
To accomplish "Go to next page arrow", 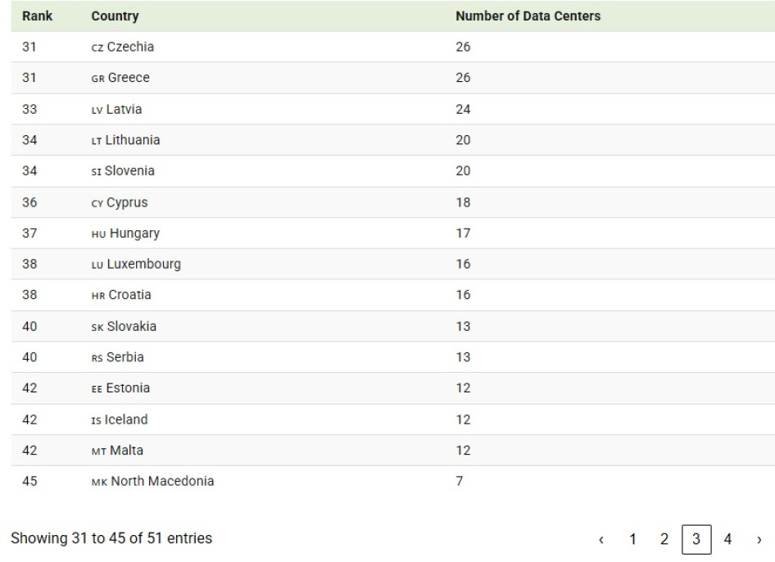I will click(x=759, y=539).
